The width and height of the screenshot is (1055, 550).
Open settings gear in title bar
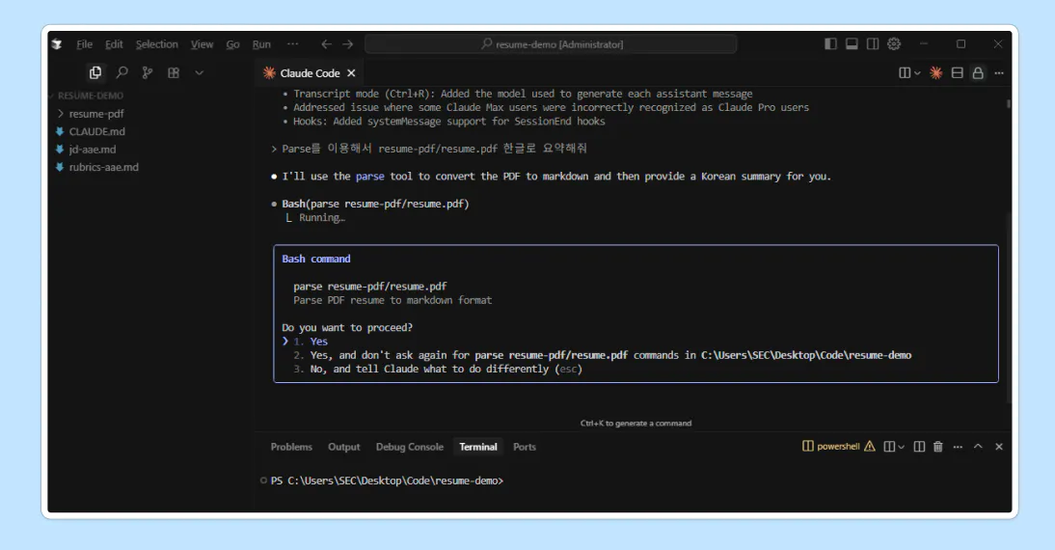(894, 43)
